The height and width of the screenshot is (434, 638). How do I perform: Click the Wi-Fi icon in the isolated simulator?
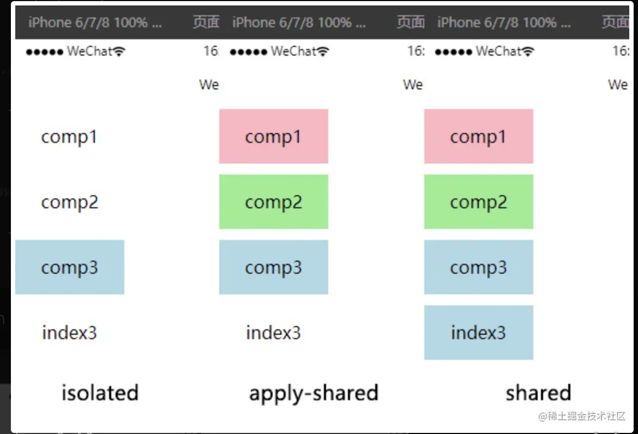click(120, 52)
